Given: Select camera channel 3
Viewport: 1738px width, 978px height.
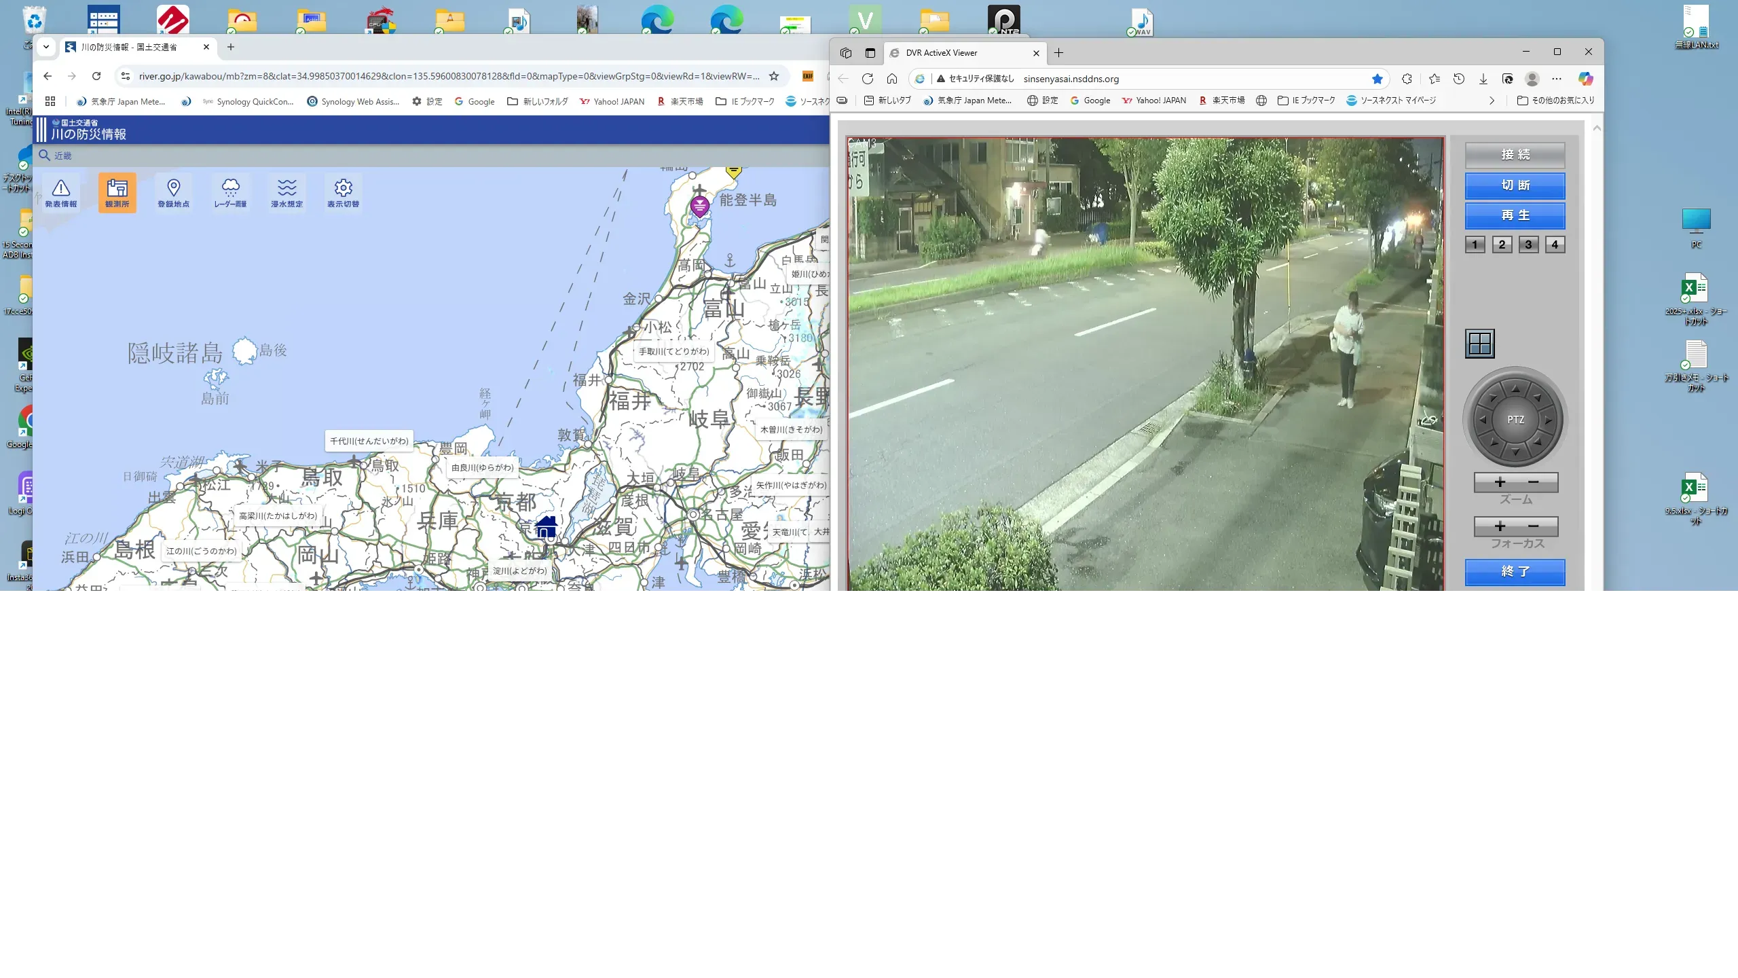Looking at the screenshot, I should coord(1528,244).
